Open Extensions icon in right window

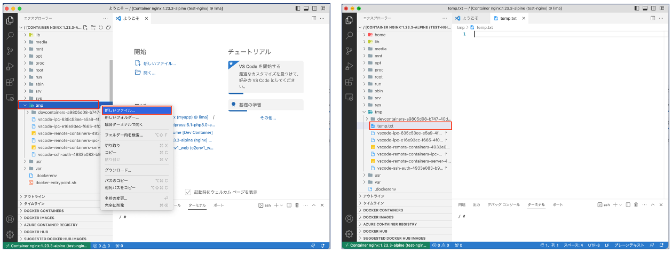[349, 82]
